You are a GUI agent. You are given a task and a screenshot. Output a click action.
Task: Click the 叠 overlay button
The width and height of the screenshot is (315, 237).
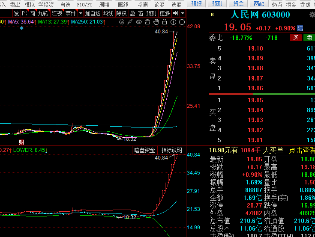pyautogui.click(x=132, y=13)
